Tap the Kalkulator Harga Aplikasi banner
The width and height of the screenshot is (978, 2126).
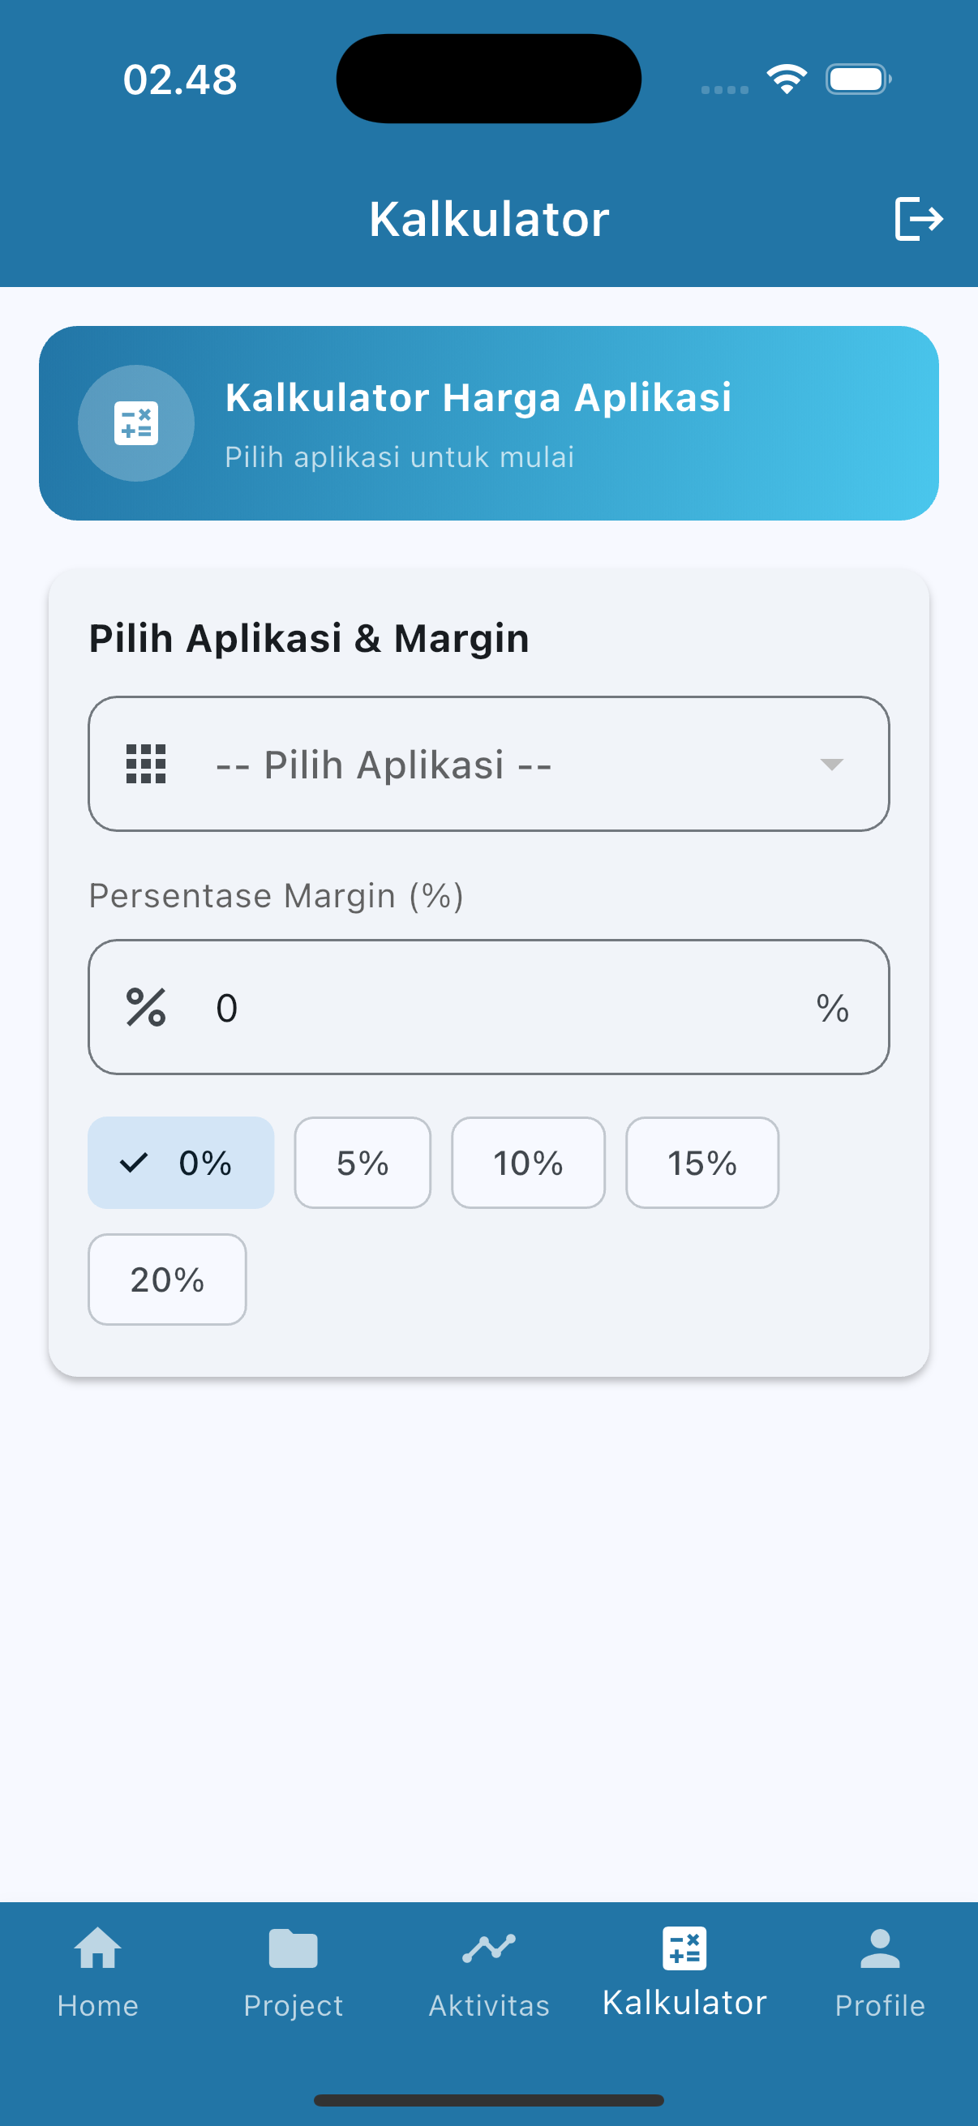488,423
